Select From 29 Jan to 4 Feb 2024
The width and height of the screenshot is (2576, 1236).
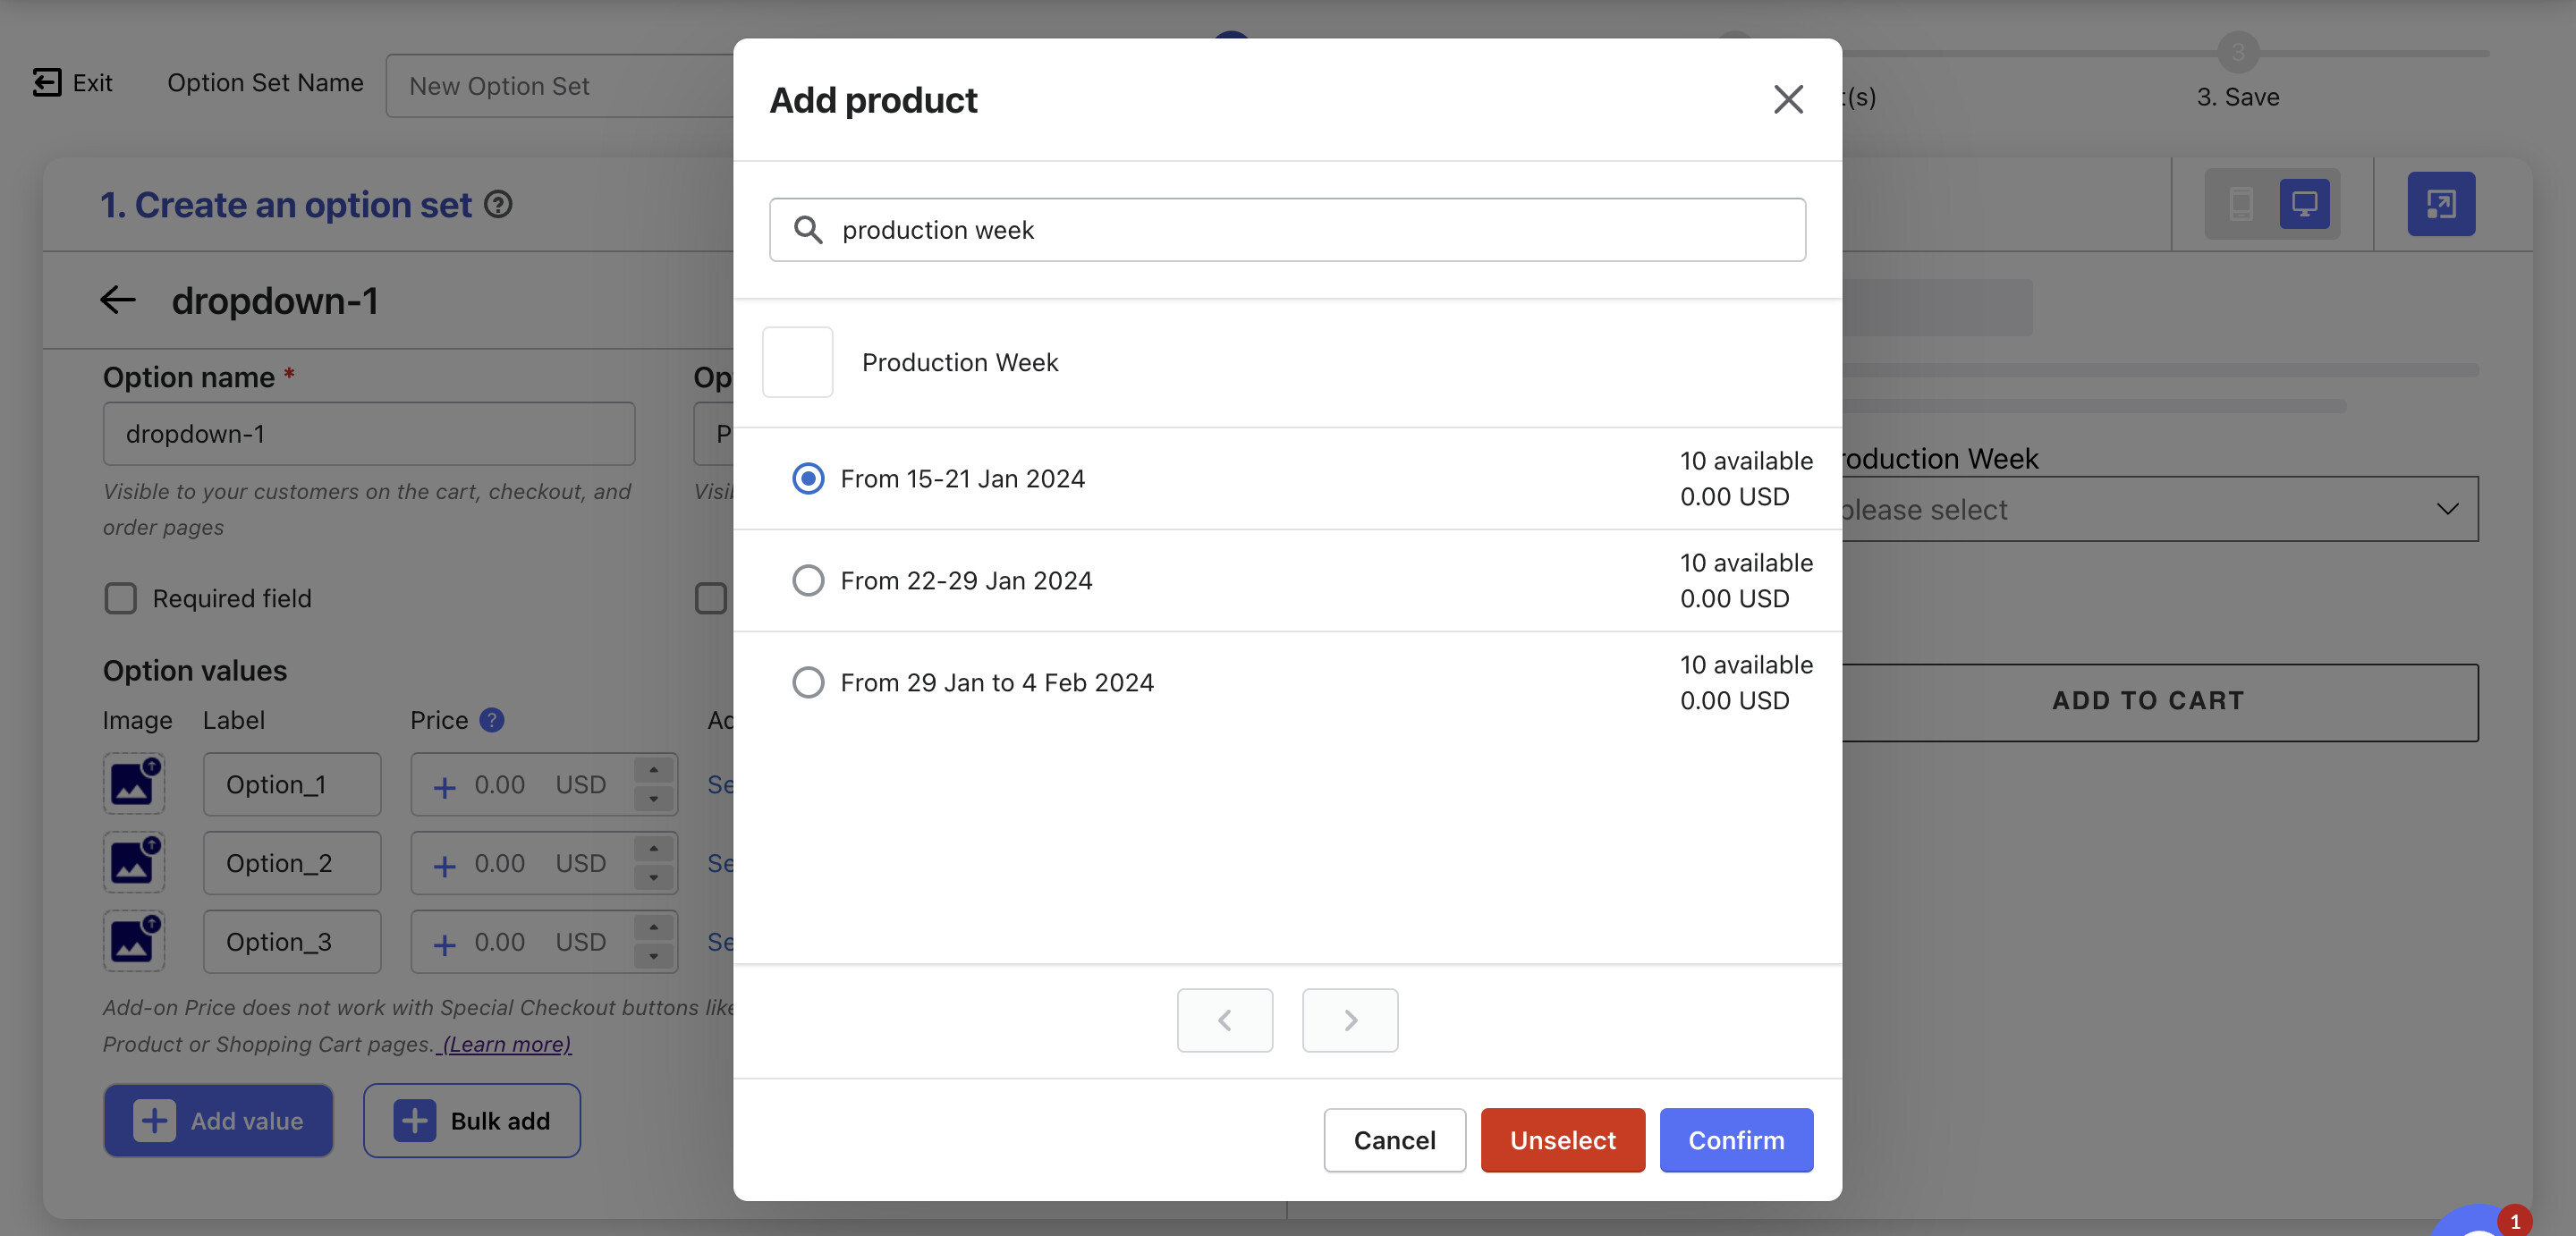(x=808, y=682)
